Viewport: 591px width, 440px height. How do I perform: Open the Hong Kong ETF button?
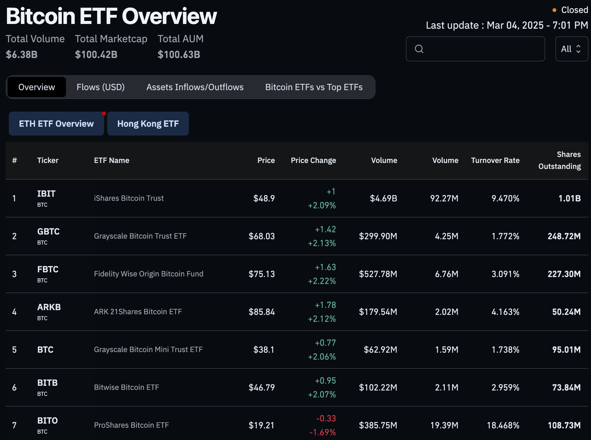point(148,124)
